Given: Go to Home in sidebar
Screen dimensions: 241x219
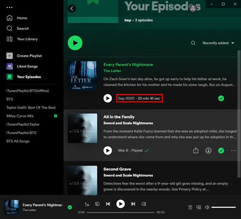Looking at the screenshot, I should pos(17,18).
